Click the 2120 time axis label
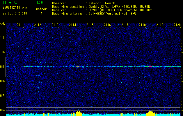The image size is (183, 116). coord(177,25)
